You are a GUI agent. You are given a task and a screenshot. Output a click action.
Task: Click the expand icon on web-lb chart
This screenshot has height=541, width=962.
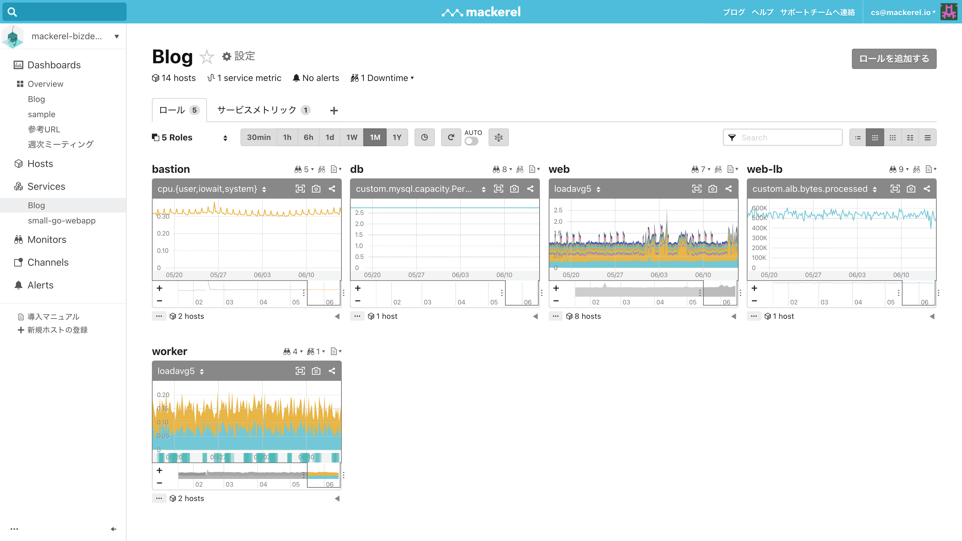click(x=894, y=189)
